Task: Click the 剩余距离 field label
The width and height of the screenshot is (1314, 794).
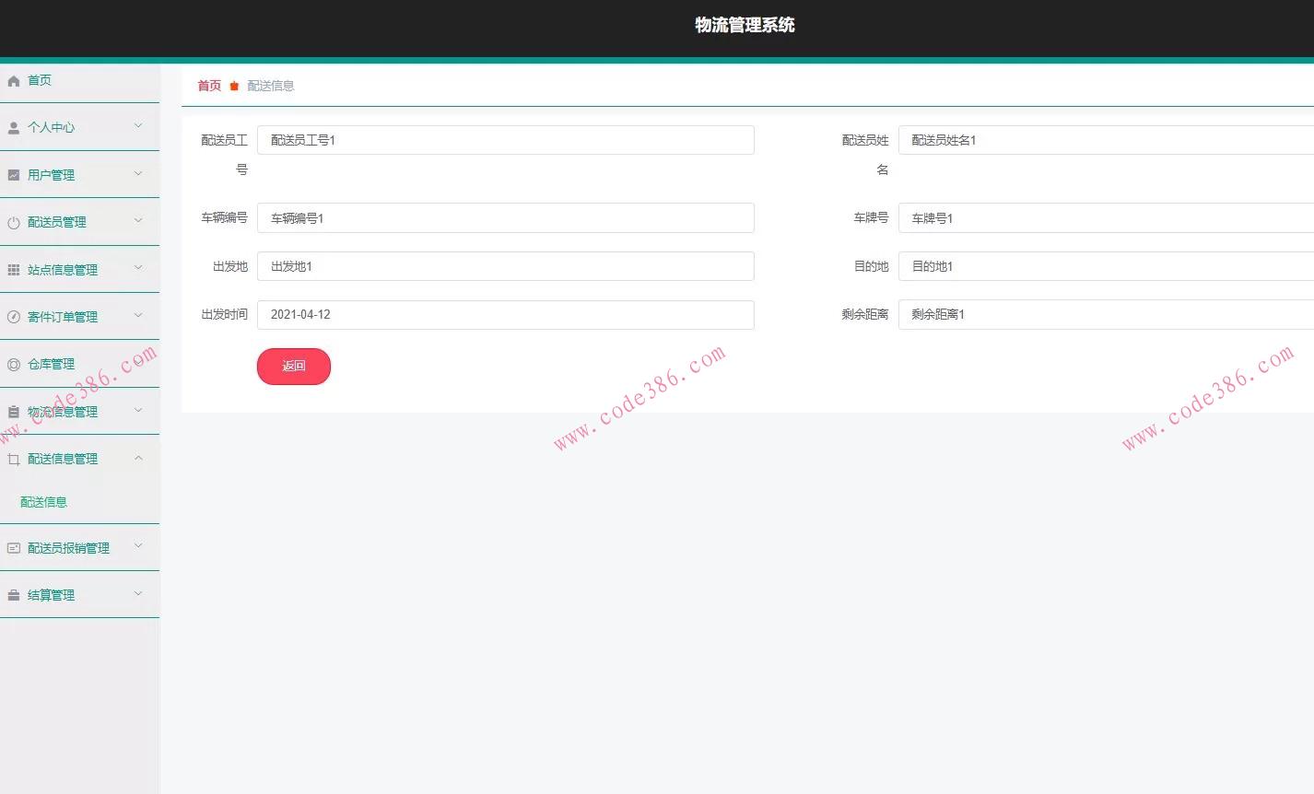Action: click(865, 315)
